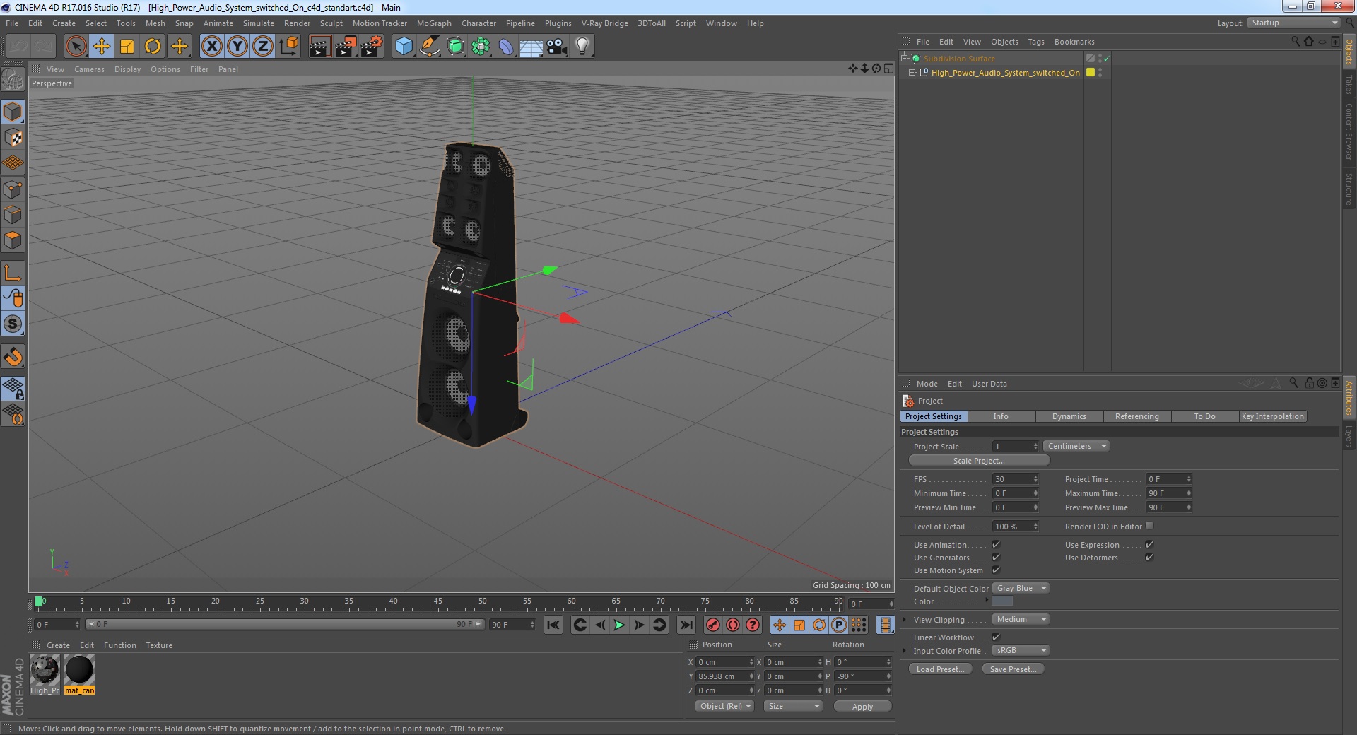Select the Live Selection tool
Viewport: 1357px width, 735px height.
pos(76,47)
